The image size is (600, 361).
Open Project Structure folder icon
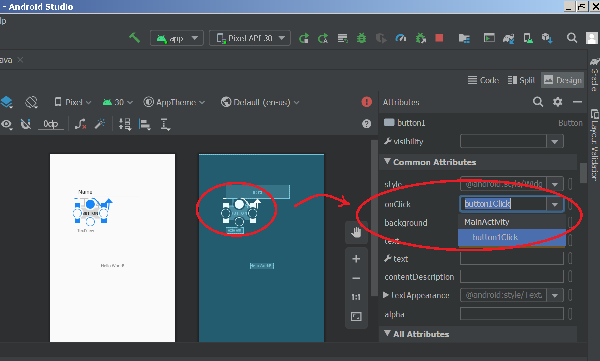[464, 38]
